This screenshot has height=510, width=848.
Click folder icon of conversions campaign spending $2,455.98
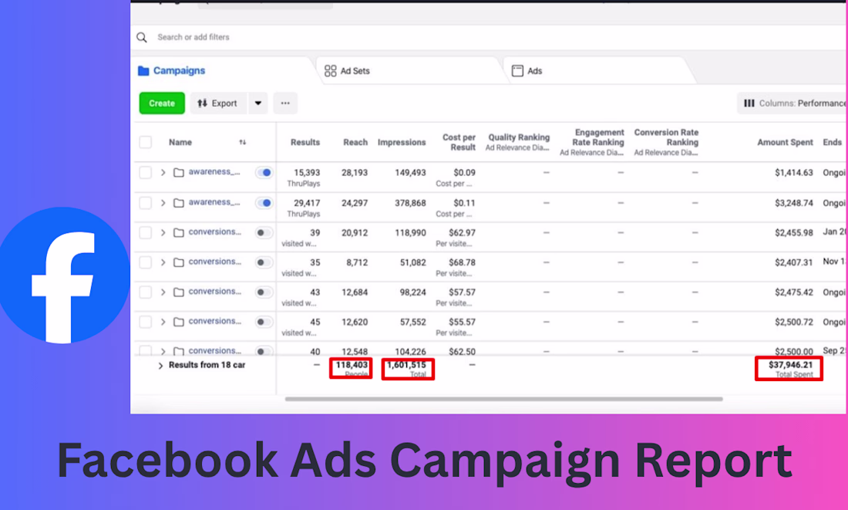click(x=179, y=233)
